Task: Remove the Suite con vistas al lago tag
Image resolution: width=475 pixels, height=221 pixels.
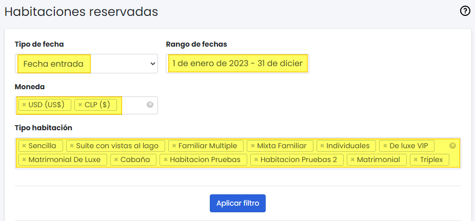Action: pos(72,146)
